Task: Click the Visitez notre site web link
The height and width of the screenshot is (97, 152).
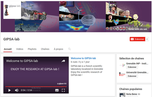Action: [138, 29]
